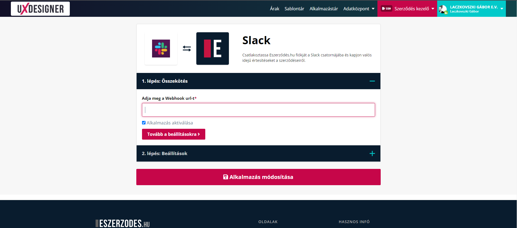Screen dimensions: 517x228
Task: Open Sablontár from the top menu
Action: (294, 9)
